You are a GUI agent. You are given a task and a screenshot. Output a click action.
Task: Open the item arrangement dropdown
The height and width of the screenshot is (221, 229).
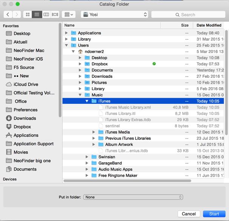69,14
